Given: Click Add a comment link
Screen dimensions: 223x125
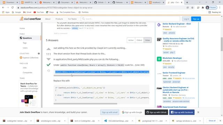Looking at the screenshot, I should (61, 33).
